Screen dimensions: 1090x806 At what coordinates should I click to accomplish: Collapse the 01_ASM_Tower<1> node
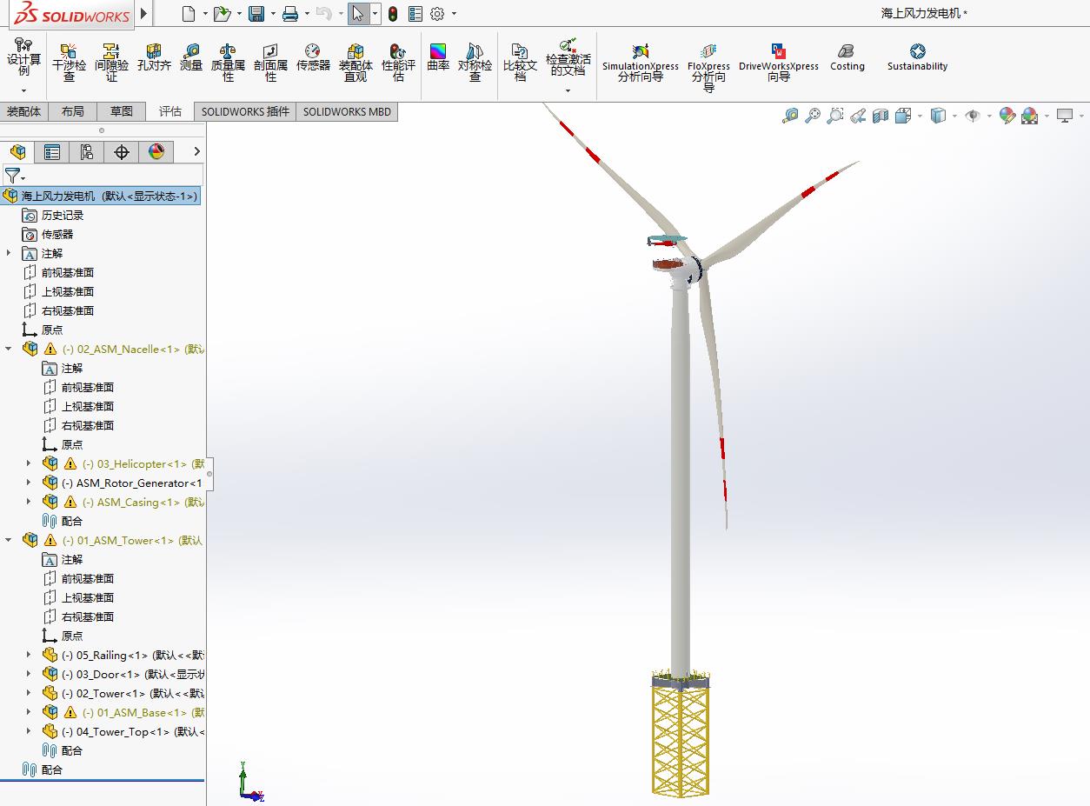[x=10, y=540]
